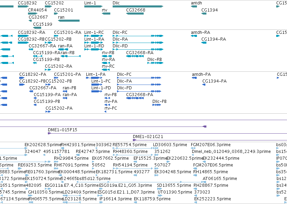Click the CG32668 gene label
287x204 pixels.
pos(136,10)
